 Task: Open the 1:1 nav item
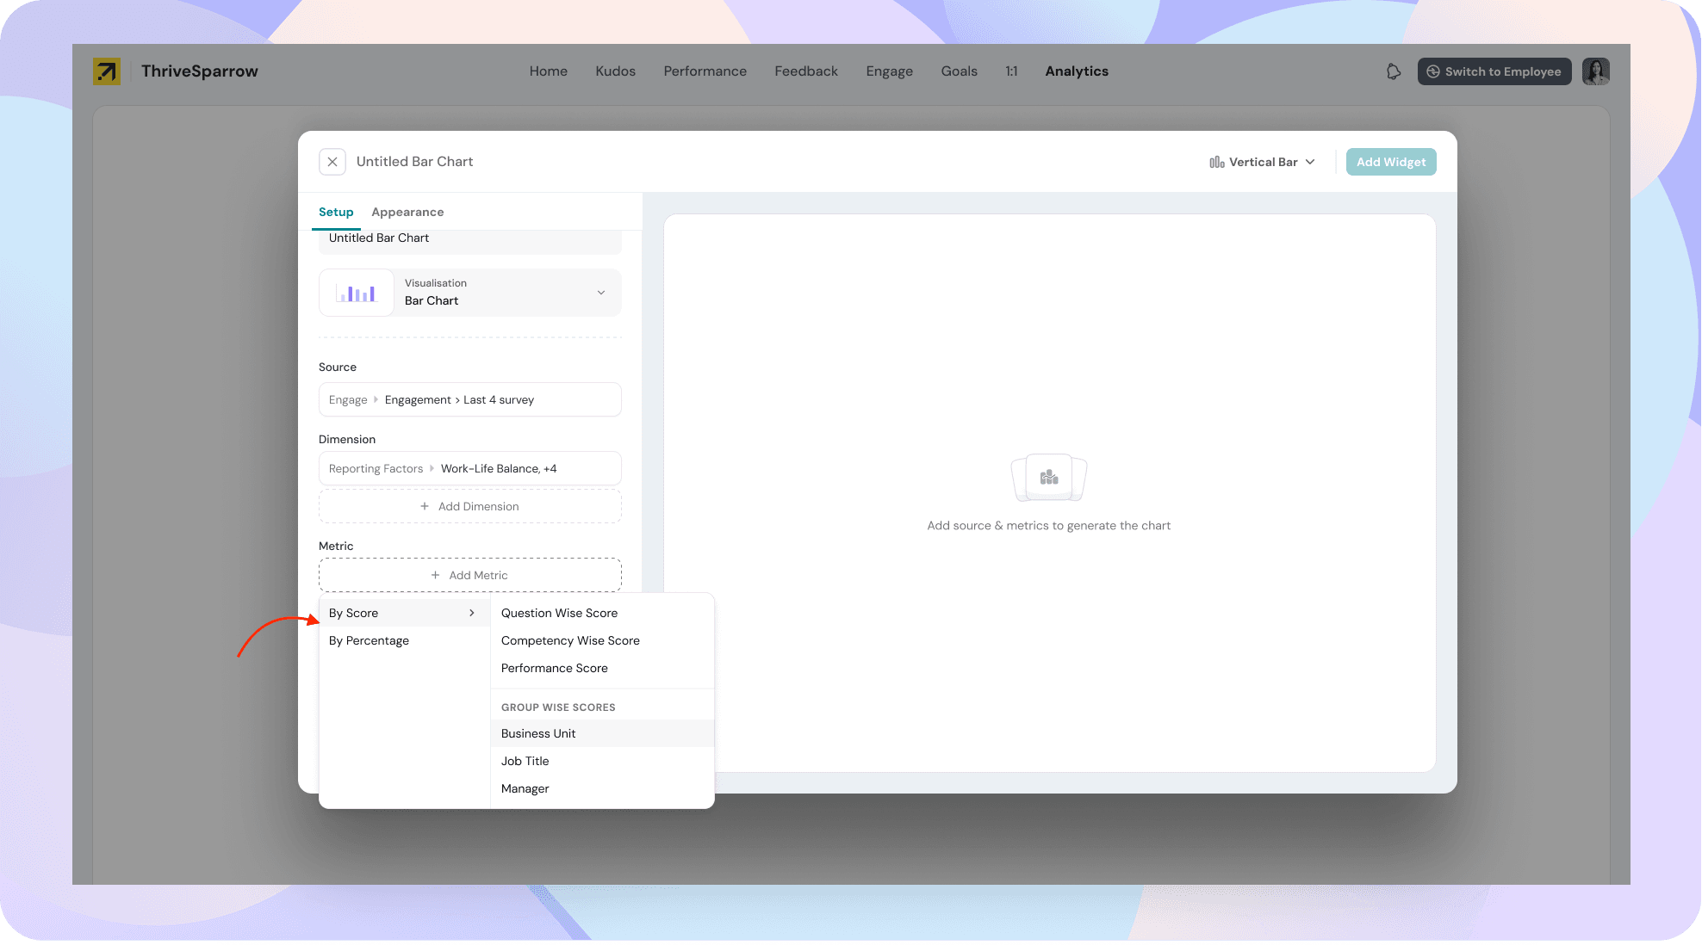click(x=1012, y=71)
